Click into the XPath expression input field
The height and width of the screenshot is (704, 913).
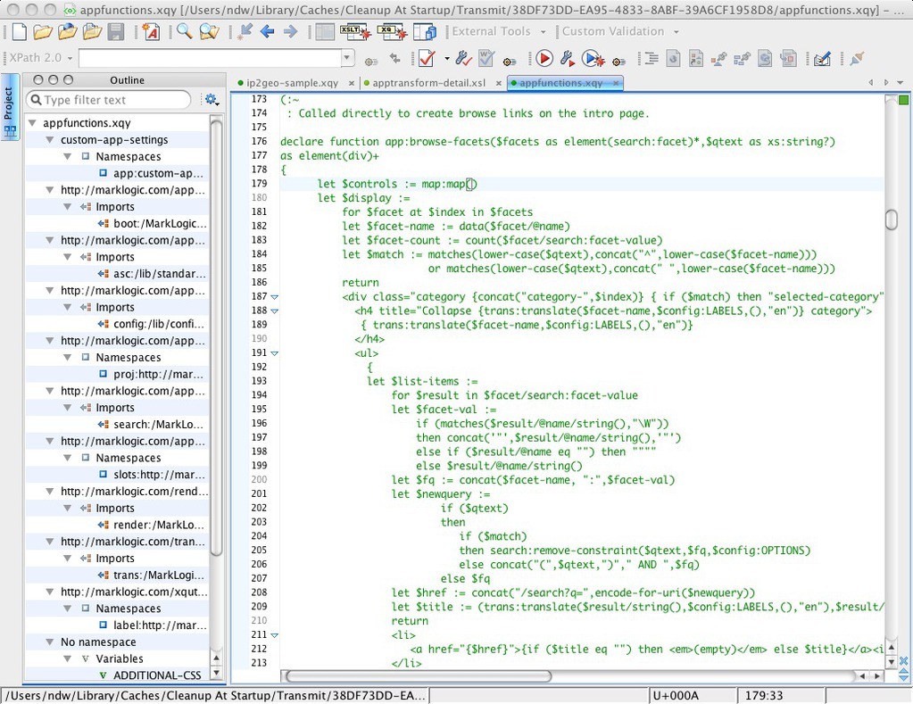210,58
